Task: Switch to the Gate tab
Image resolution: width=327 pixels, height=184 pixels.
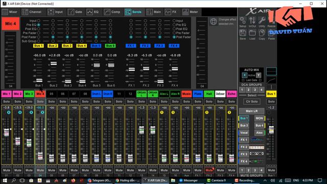Action: tap(75, 12)
